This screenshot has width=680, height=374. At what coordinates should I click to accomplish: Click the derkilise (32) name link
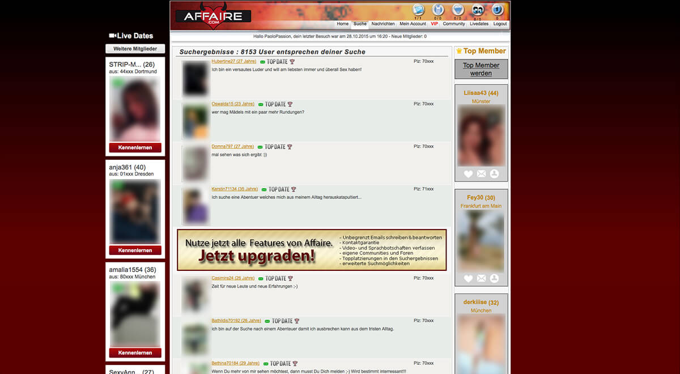coord(481,302)
